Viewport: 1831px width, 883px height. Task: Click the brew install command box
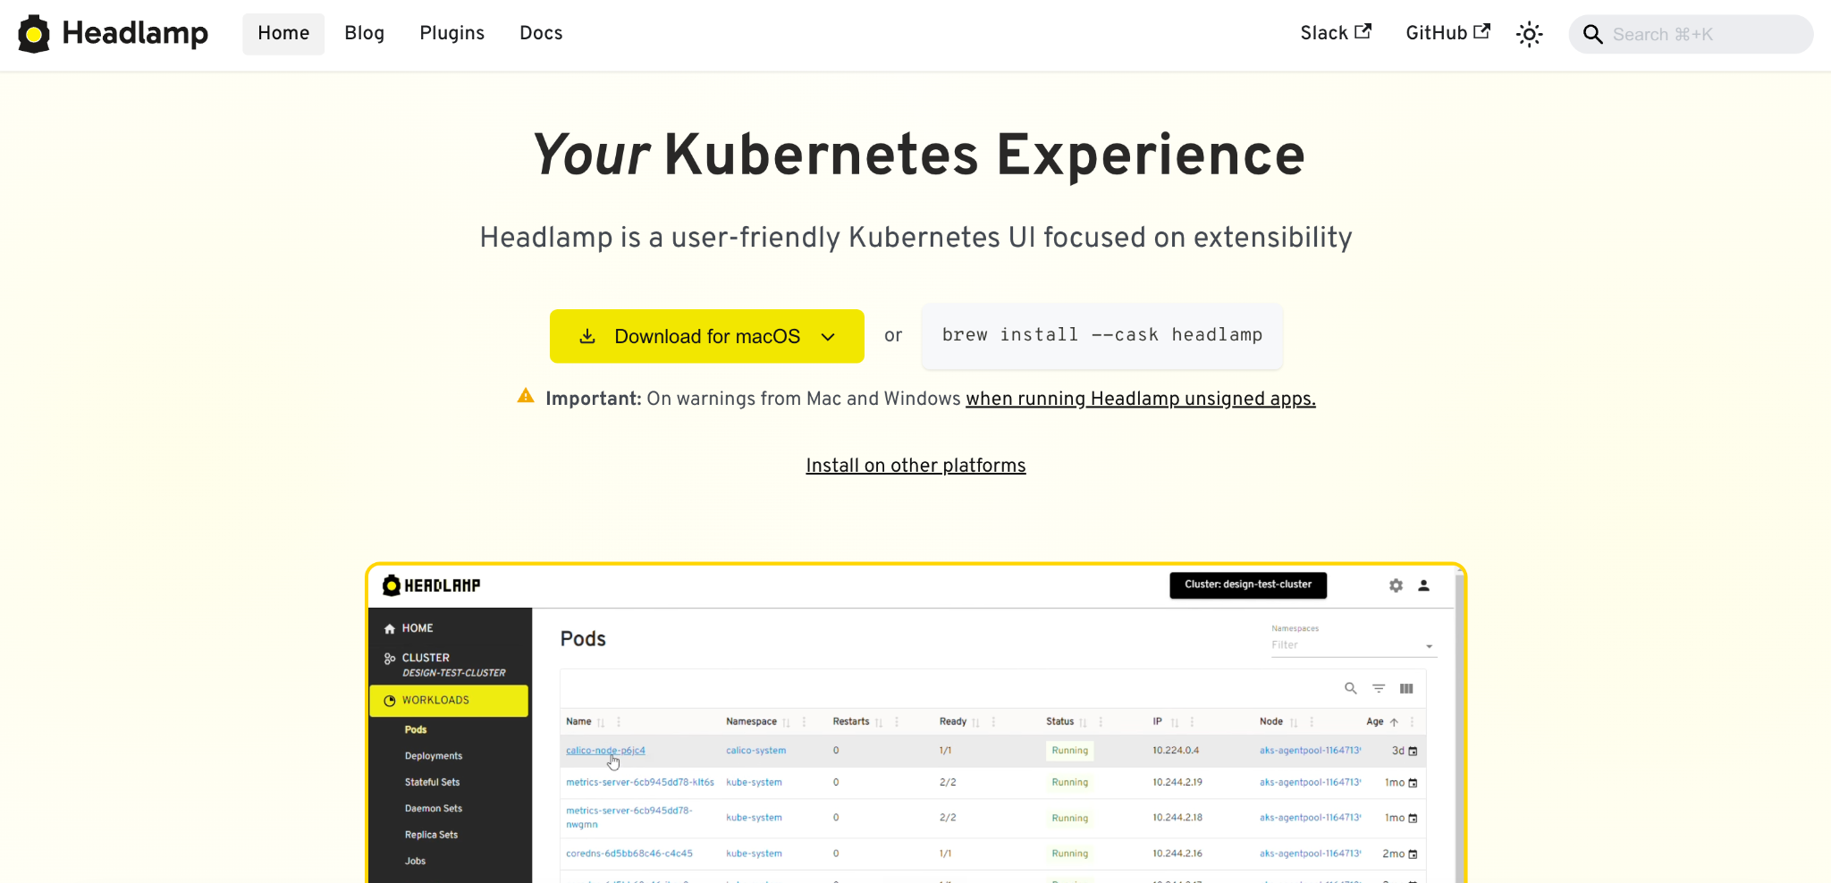[1101, 335]
